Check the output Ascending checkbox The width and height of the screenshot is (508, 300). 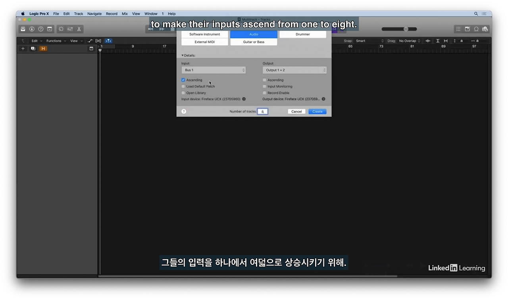[x=265, y=80]
